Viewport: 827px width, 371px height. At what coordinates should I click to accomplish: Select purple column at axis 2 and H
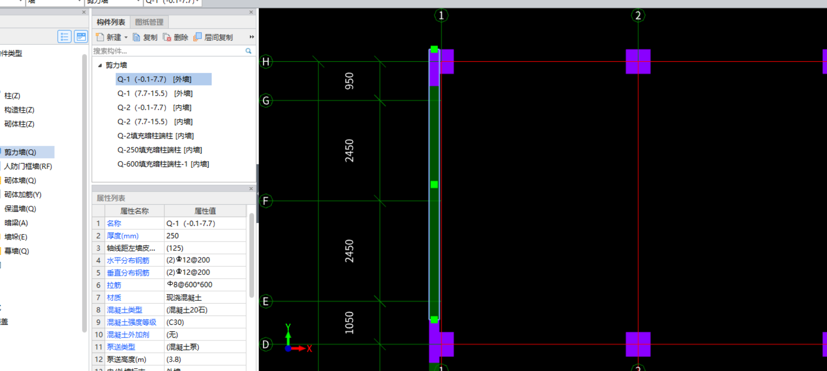point(638,62)
